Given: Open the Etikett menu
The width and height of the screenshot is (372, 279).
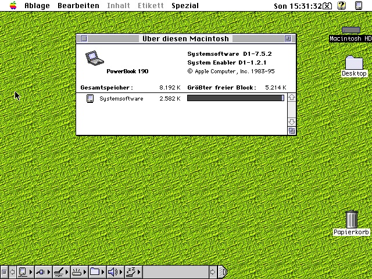Looking at the screenshot, I should pyautogui.click(x=151, y=5).
